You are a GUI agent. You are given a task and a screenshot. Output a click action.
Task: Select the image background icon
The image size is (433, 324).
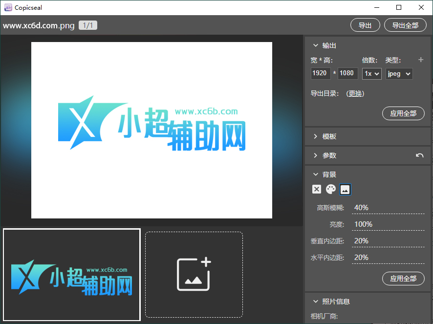point(346,189)
